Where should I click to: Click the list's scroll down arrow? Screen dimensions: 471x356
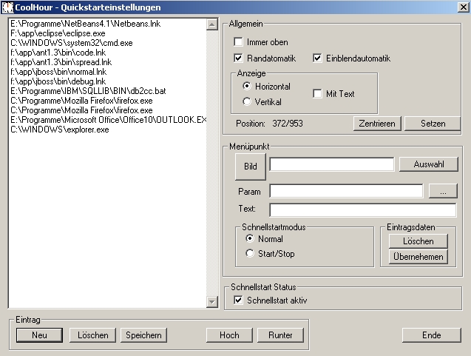point(212,301)
